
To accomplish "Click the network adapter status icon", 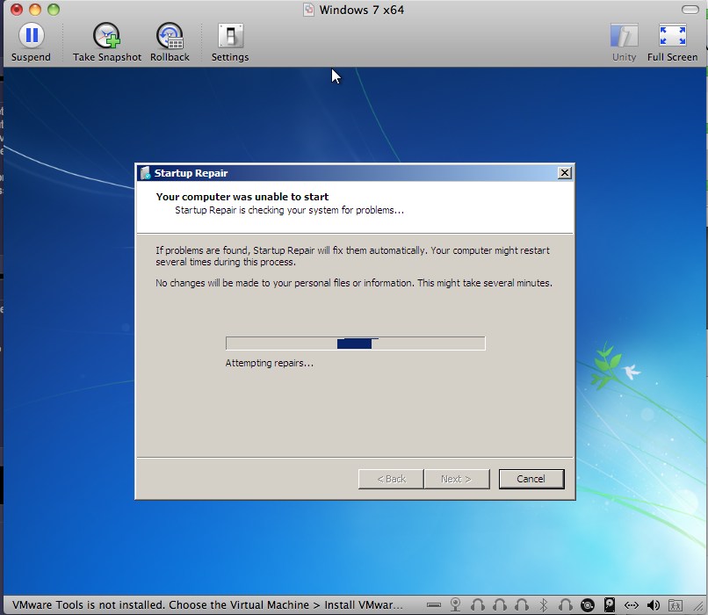I will coord(632,605).
